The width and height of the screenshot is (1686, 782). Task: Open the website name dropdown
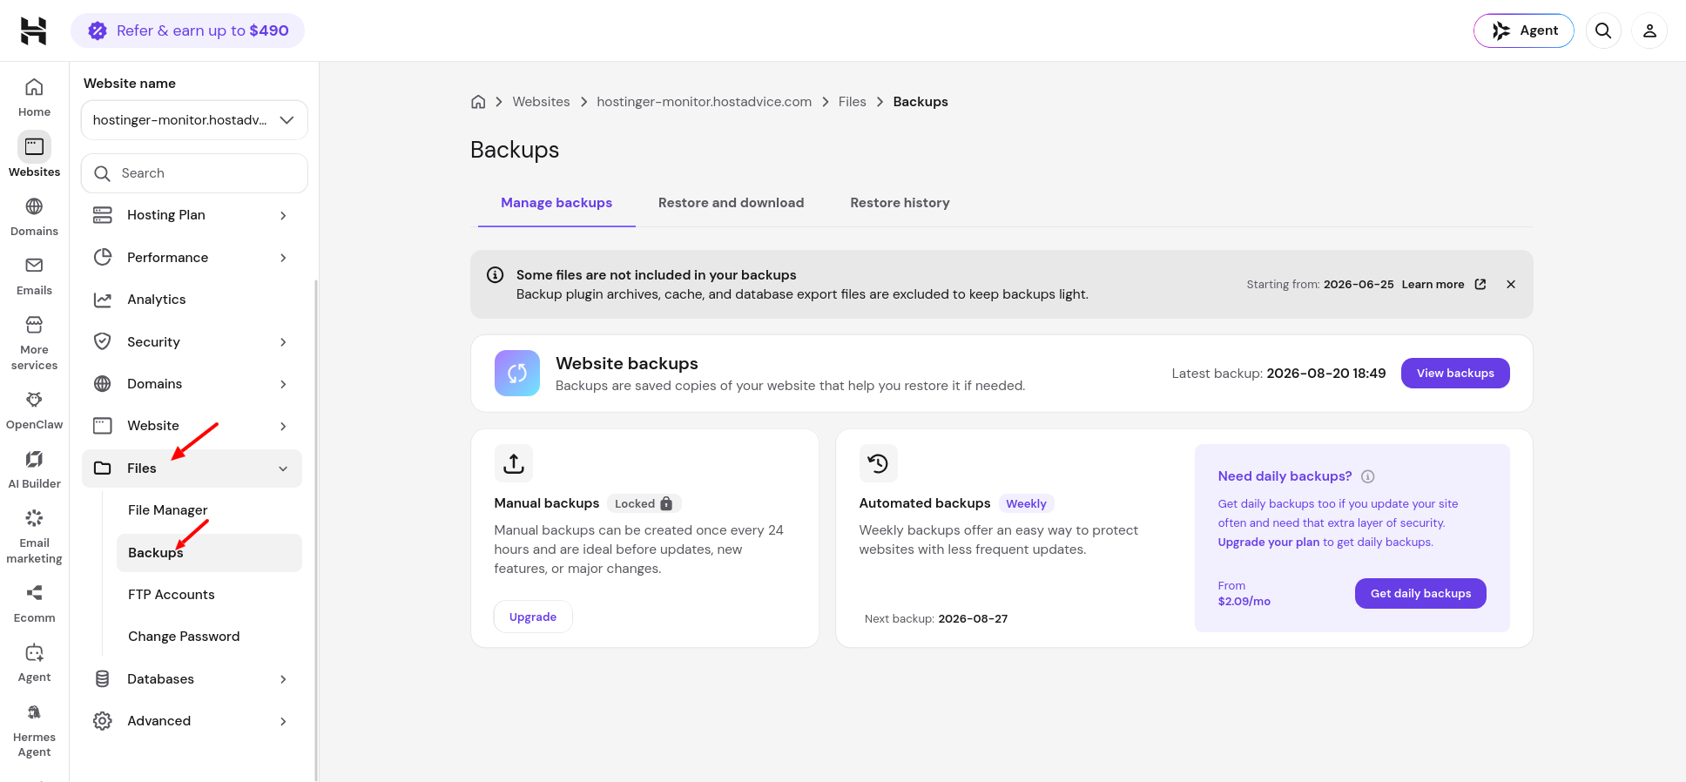(x=194, y=120)
